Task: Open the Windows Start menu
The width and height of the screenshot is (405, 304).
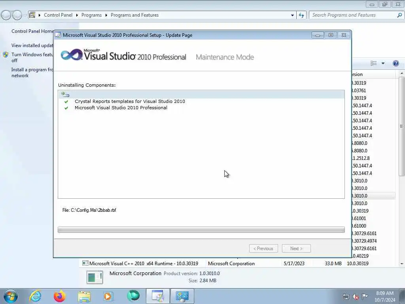Action: click(x=11, y=296)
